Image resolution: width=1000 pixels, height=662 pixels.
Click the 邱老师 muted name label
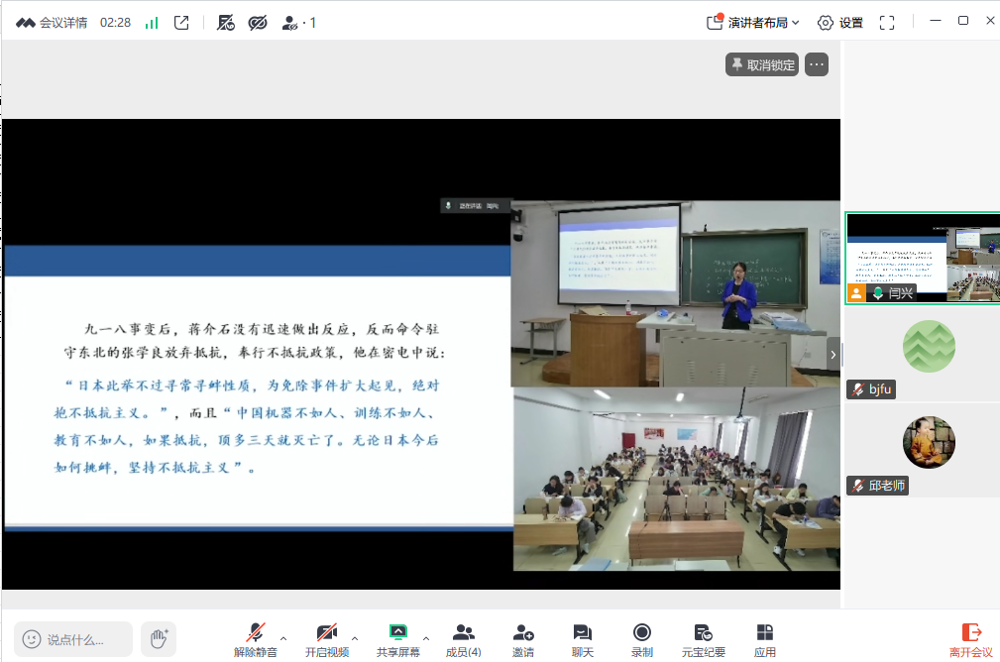coord(877,486)
